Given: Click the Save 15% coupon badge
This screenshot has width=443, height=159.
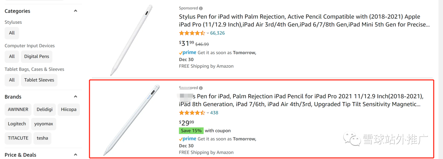Looking at the screenshot, I should pos(191,131).
